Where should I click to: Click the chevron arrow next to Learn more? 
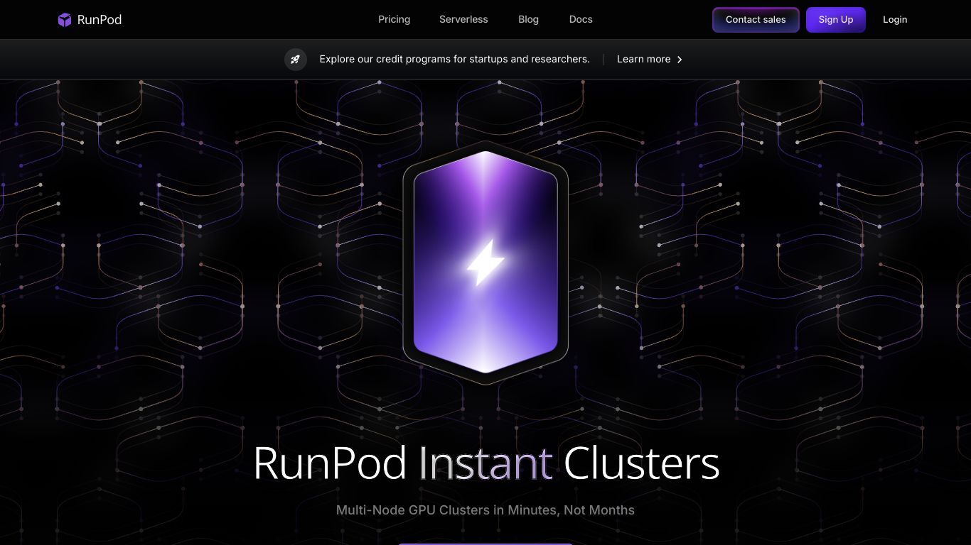click(680, 60)
